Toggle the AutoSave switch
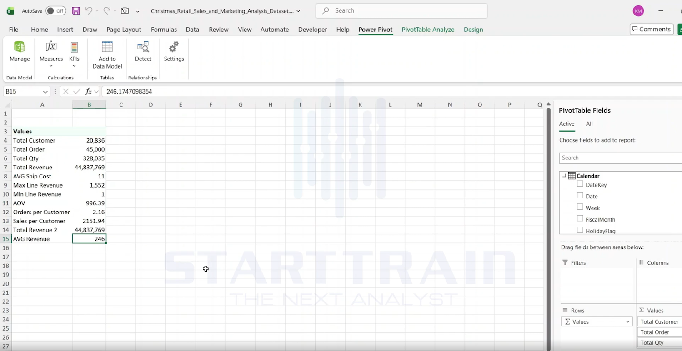 pos(56,11)
